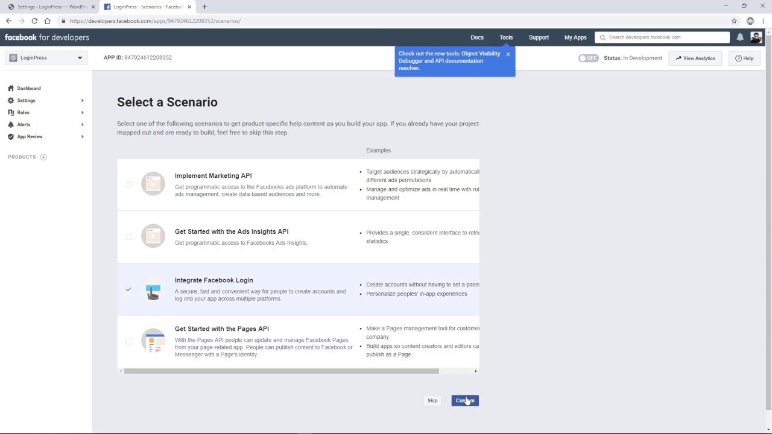This screenshot has width=772, height=434.
Task: Open Chrome profile avatar in toolbar
Action: [x=750, y=20]
